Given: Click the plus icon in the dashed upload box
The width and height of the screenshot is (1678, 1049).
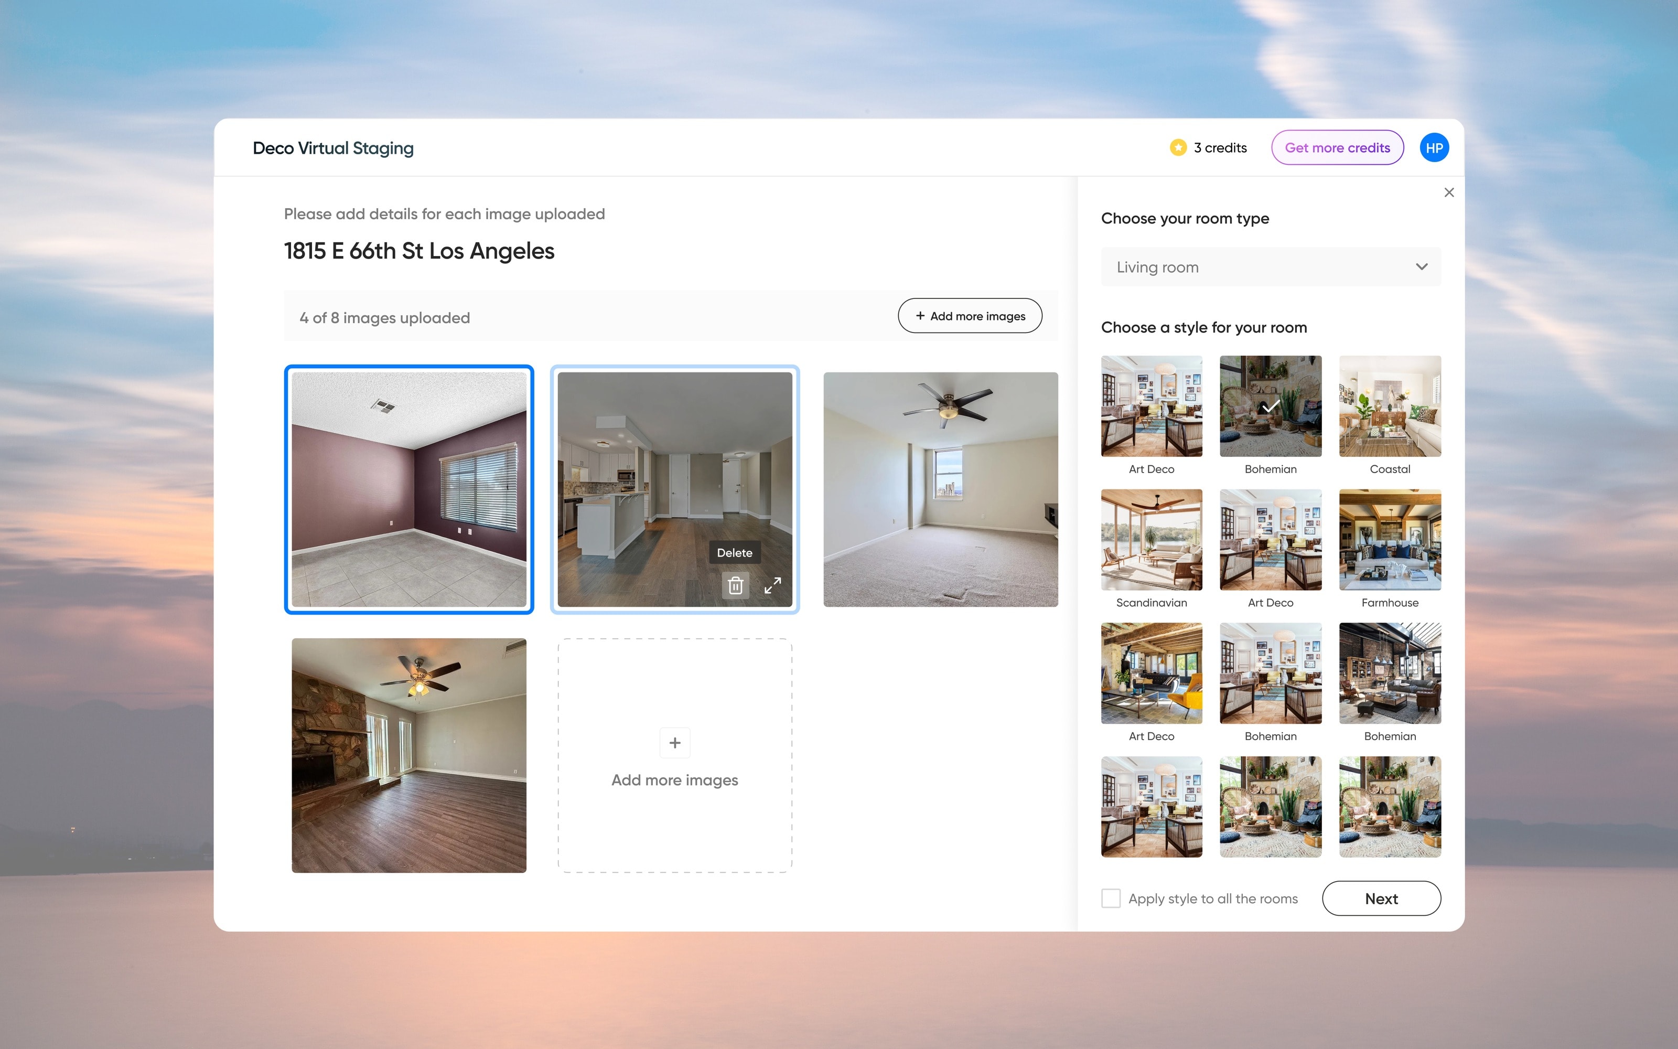Looking at the screenshot, I should pos(675,743).
